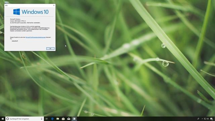Click the Cortana circle in search box
The image size is (215, 121).
8,119
